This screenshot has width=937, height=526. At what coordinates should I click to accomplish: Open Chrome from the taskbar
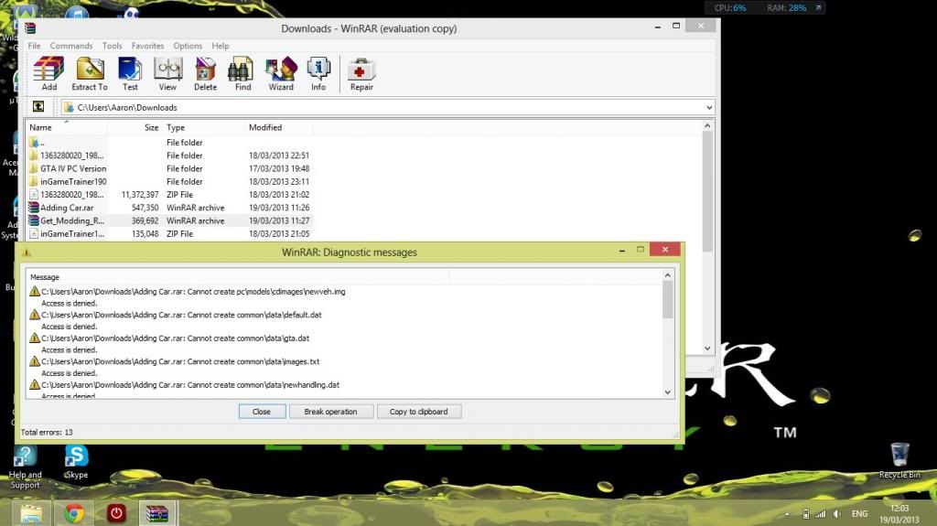(x=75, y=513)
